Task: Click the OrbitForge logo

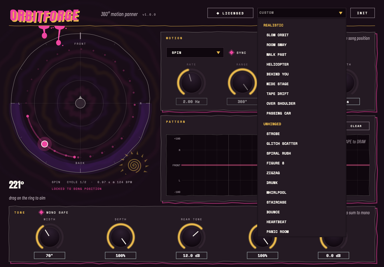Action: (x=45, y=16)
